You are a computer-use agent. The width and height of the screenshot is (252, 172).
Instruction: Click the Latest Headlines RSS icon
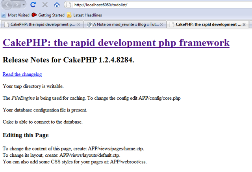pos(69,15)
